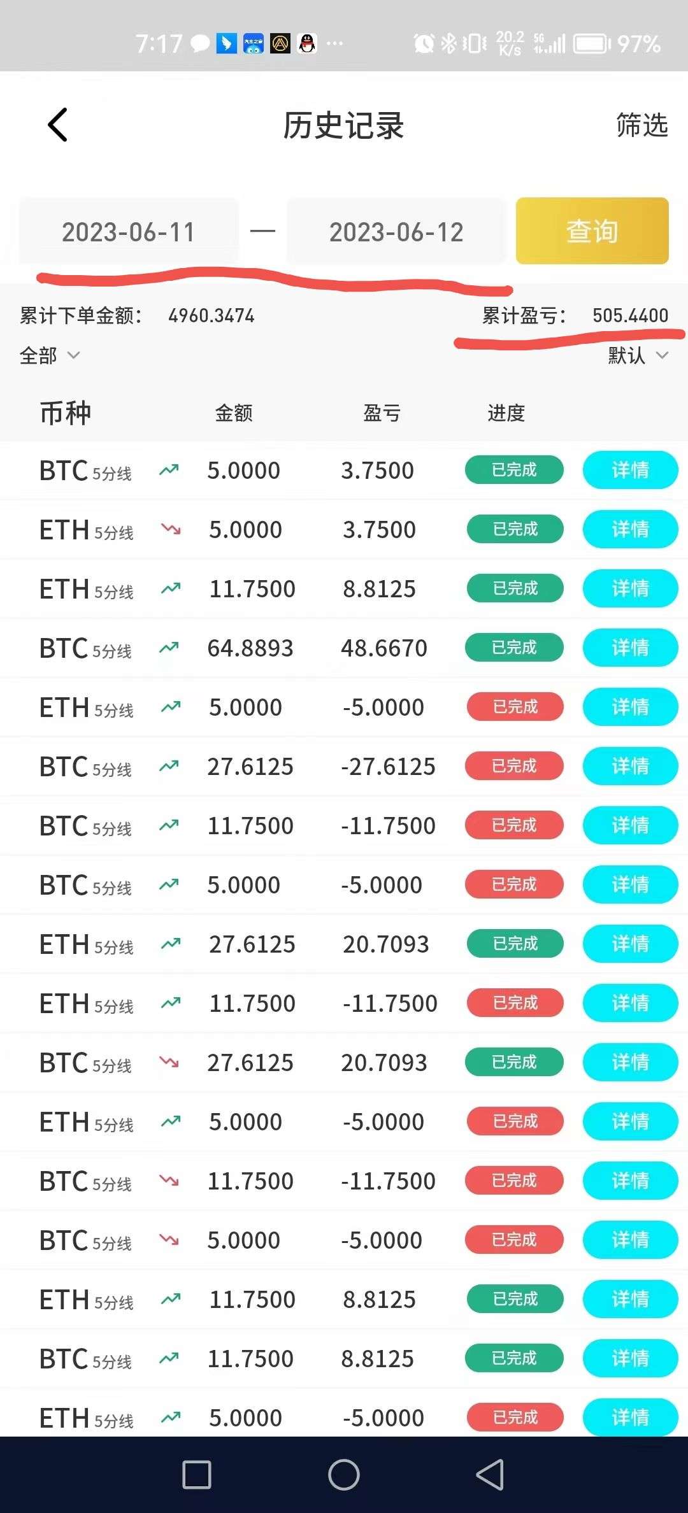Tap the alarm clock status icon
The height and width of the screenshot is (1513, 688).
pos(424,43)
